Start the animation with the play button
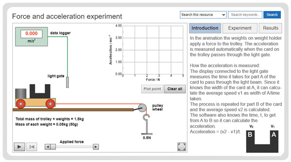Viewport: 291px width, 162px height. 19,147
